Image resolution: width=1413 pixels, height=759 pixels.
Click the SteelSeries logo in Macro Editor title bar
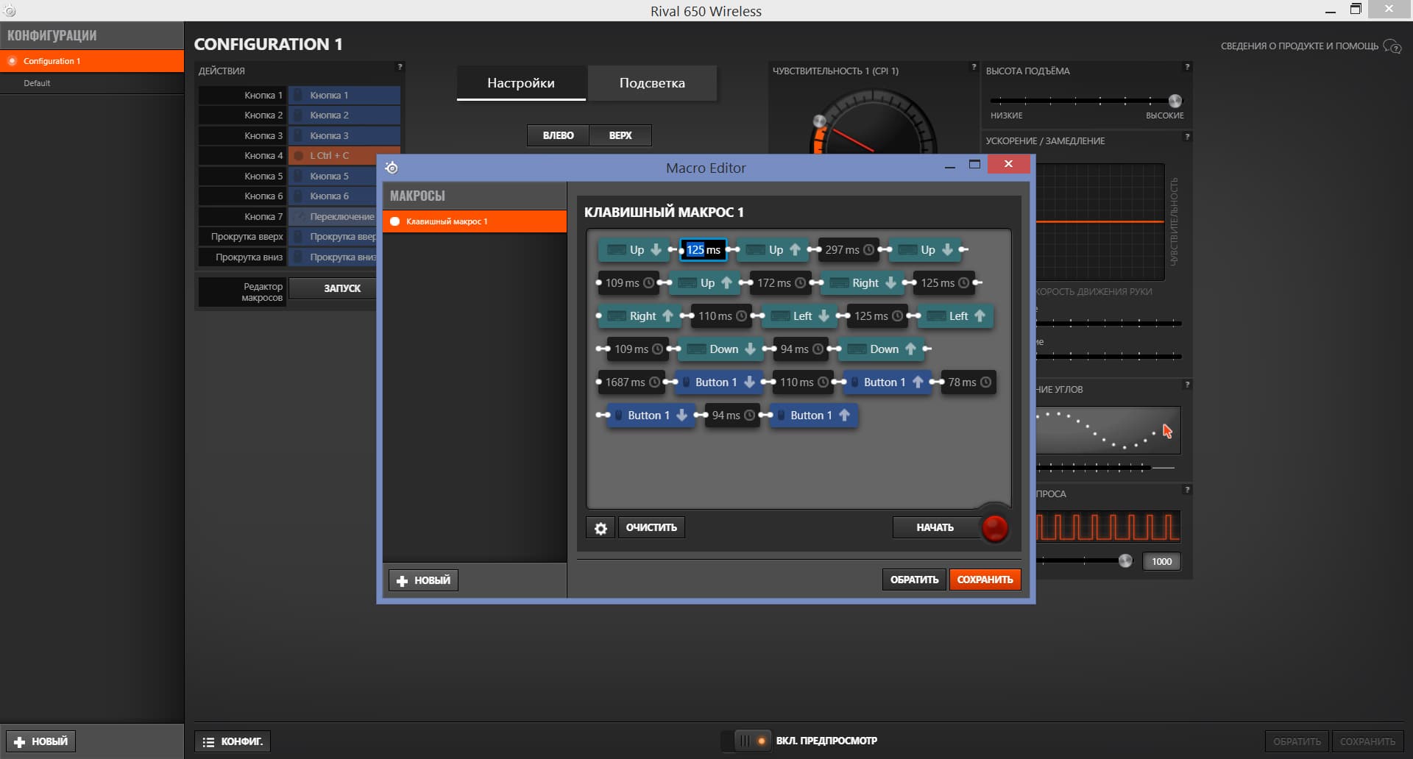pyautogui.click(x=392, y=168)
